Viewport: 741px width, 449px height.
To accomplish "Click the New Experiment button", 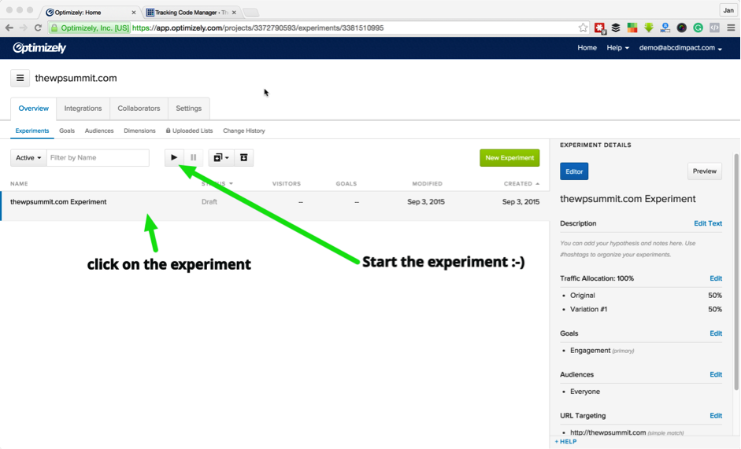I will pyautogui.click(x=509, y=158).
